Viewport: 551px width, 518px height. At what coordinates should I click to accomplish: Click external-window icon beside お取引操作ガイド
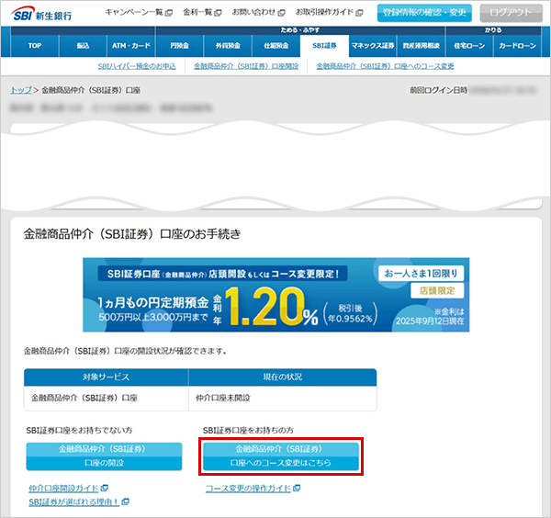coord(359,13)
